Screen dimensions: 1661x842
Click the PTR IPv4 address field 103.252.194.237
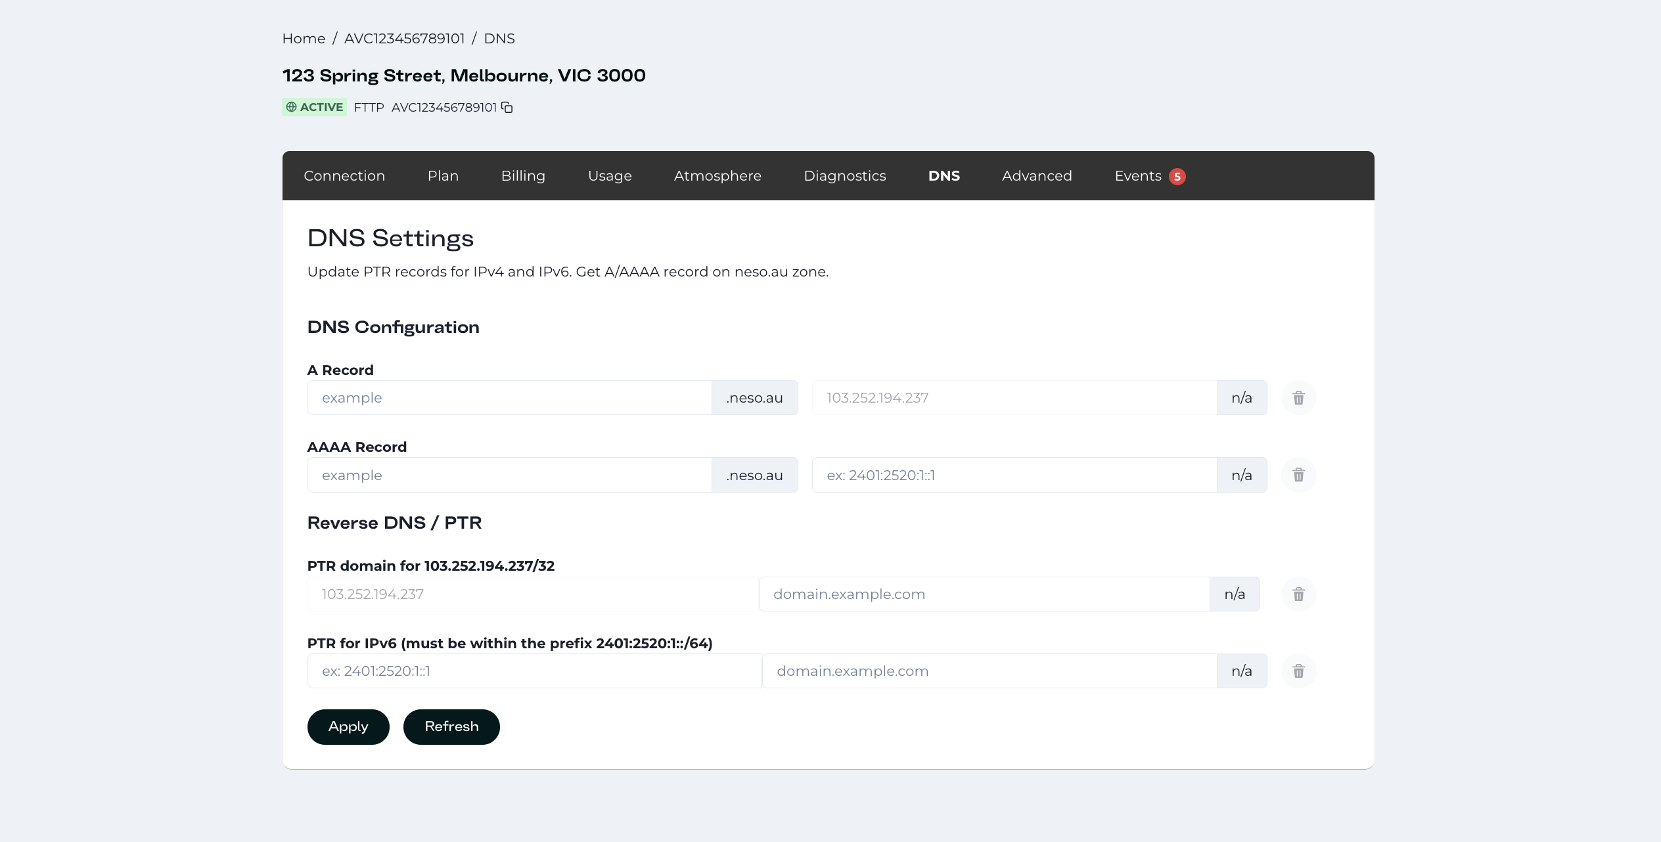point(533,594)
